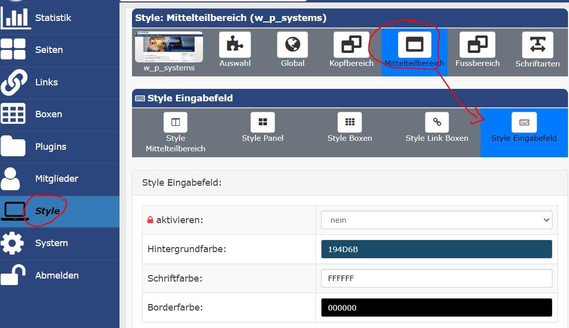
Task: Open the System settings menu item
Action: tap(51, 243)
